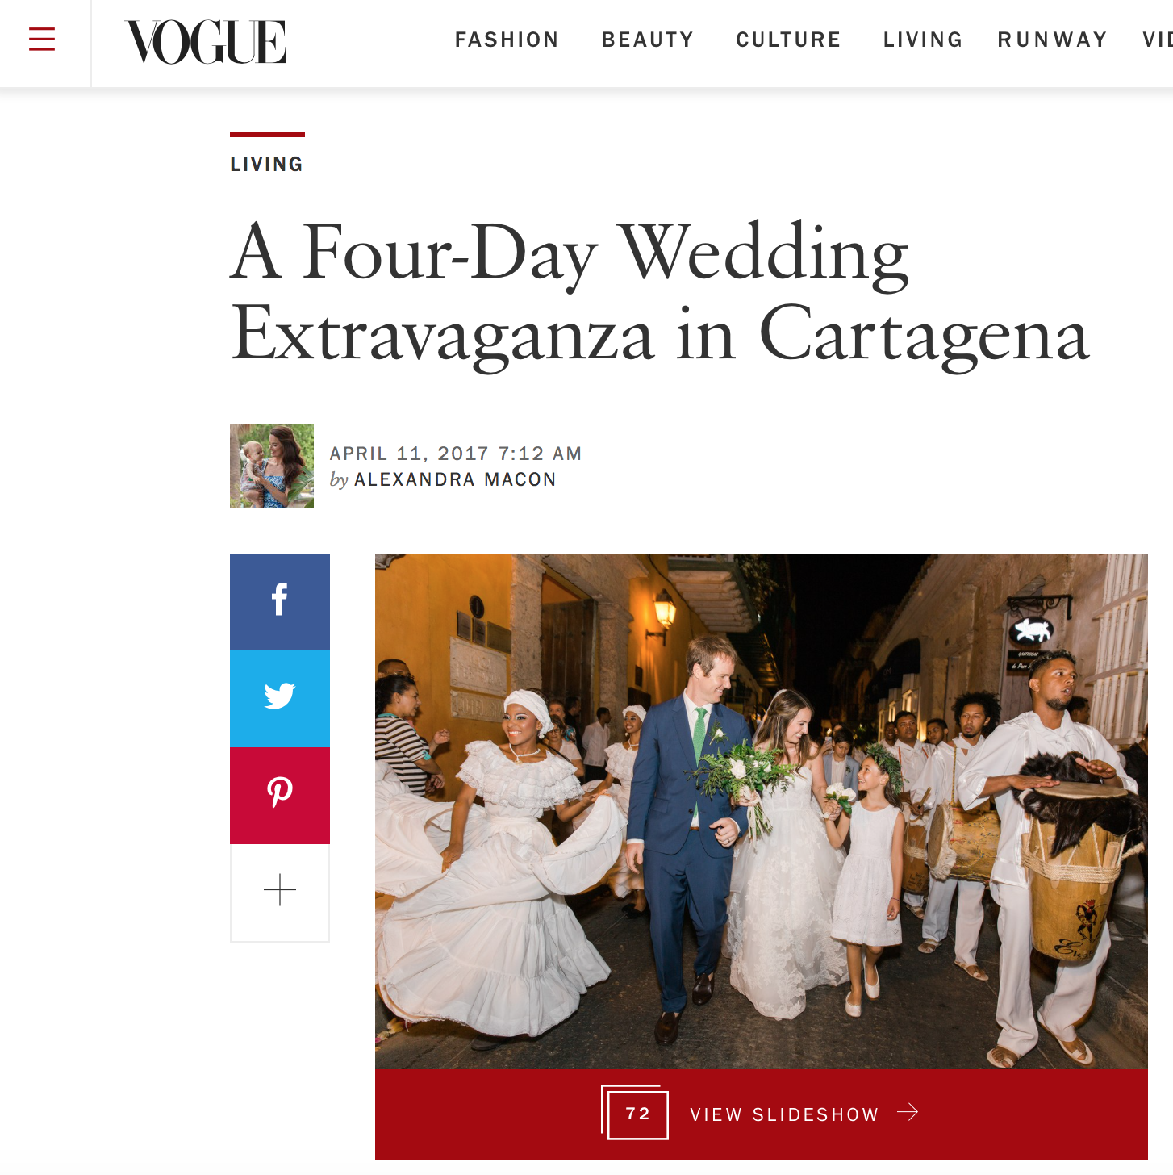The height and width of the screenshot is (1175, 1173).
Task: Pin article on Pinterest
Action: [x=280, y=796]
